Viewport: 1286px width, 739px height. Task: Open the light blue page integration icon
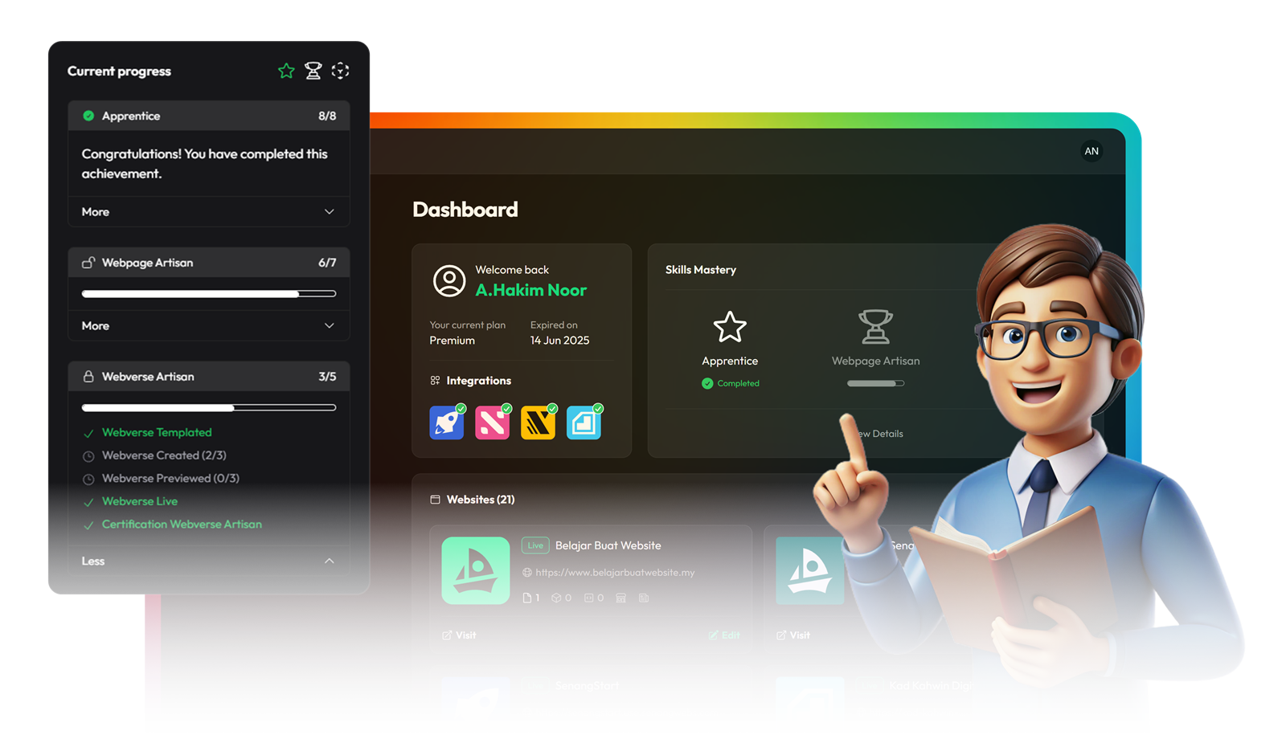coord(584,423)
